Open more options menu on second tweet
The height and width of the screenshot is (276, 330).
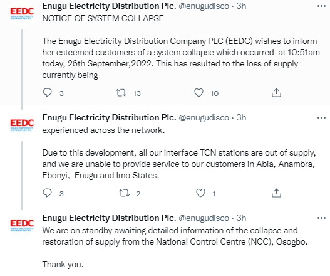coord(321,118)
